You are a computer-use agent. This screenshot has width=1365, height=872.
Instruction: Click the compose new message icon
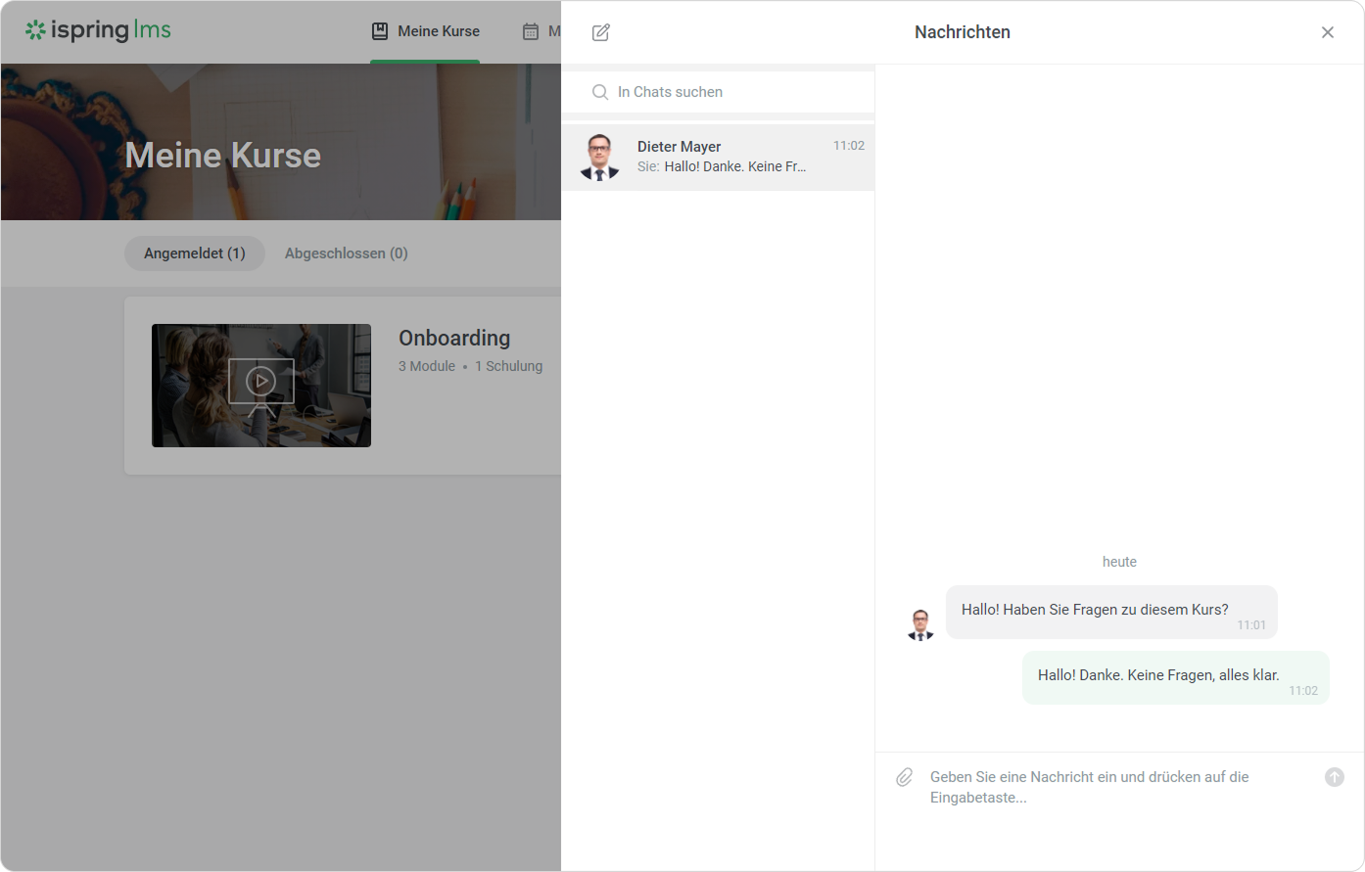click(x=601, y=32)
